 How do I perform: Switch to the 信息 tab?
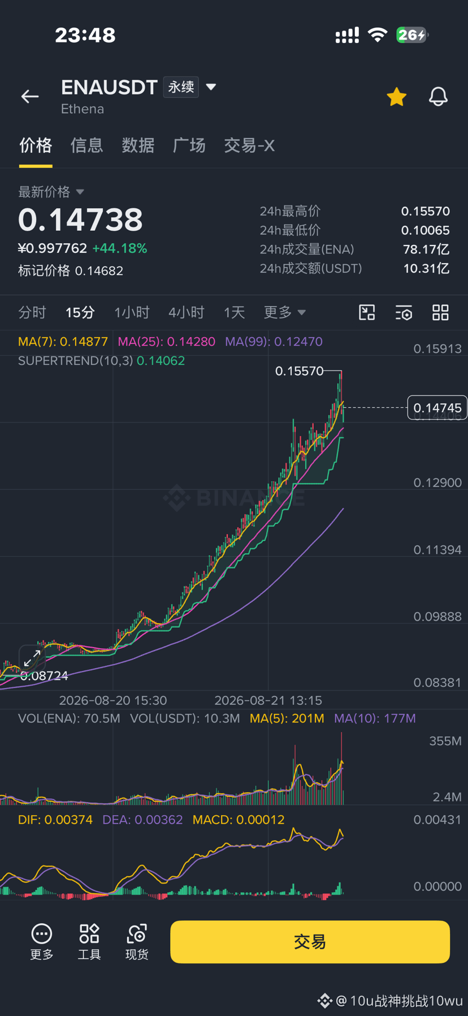pos(86,145)
